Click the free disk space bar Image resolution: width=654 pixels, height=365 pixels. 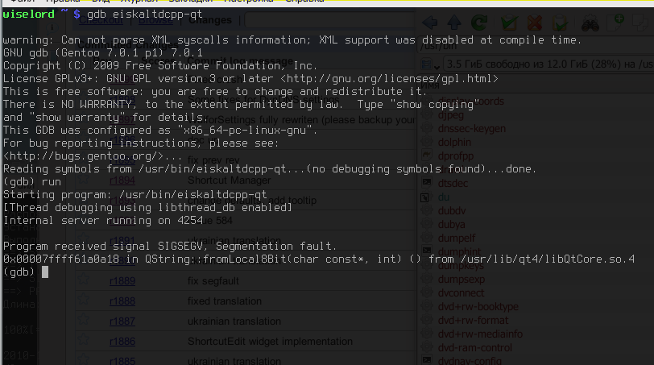click(x=548, y=63)
